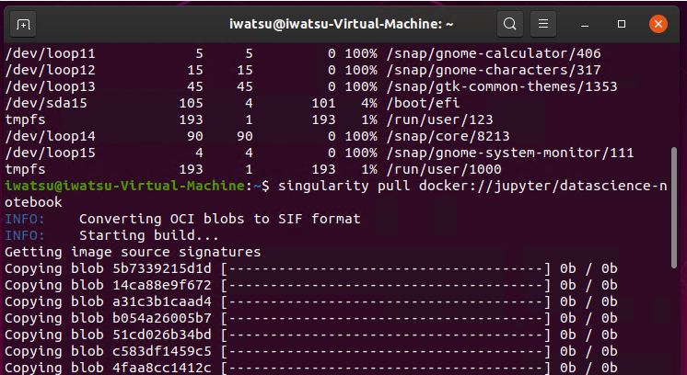Click the /dev/loop15 row text

320,153
